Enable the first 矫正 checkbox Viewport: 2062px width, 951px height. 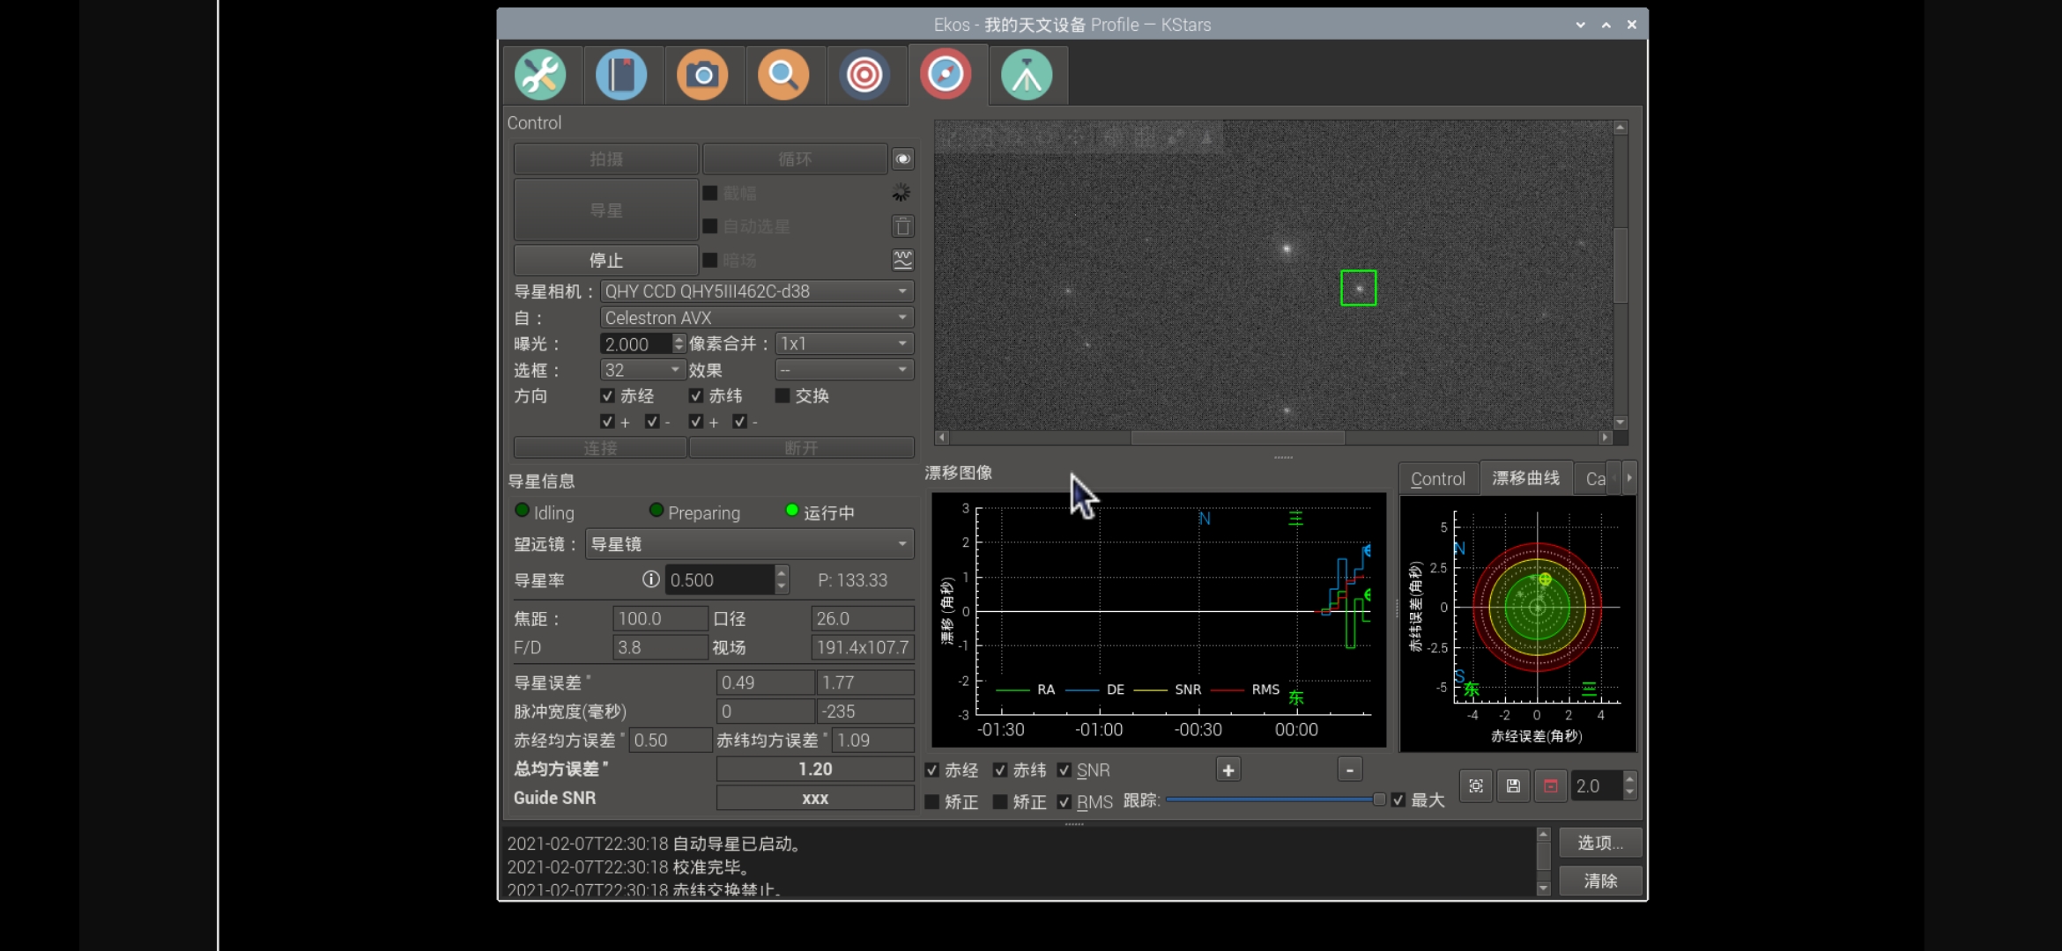point(931,802)
